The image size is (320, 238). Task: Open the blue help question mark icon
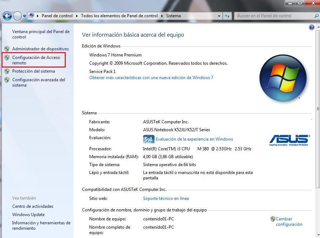pyautogui.click(x=312, y=27)
